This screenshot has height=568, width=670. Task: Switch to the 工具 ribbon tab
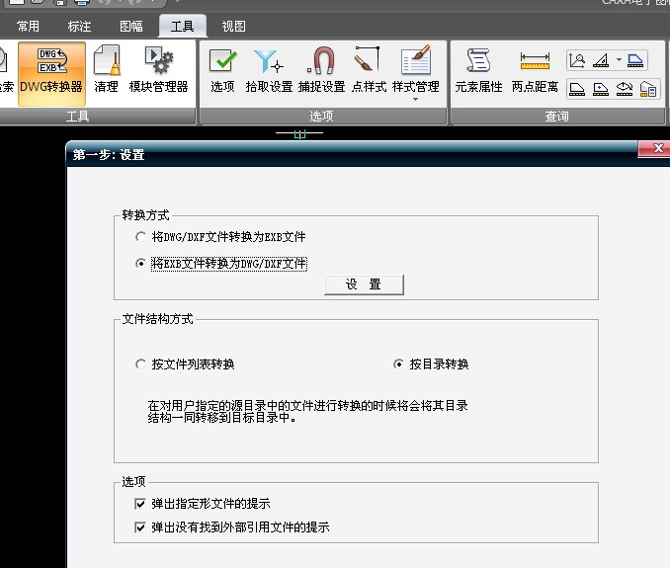coord(183,27)
